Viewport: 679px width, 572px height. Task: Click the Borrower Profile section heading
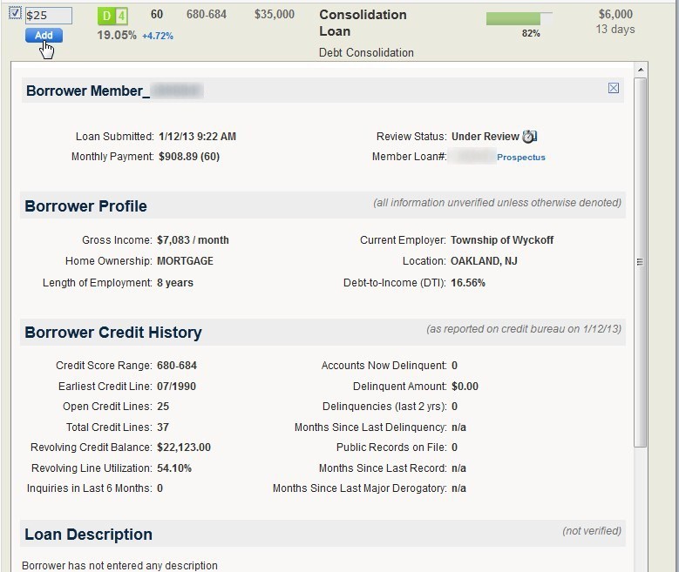tap(85, 206)
